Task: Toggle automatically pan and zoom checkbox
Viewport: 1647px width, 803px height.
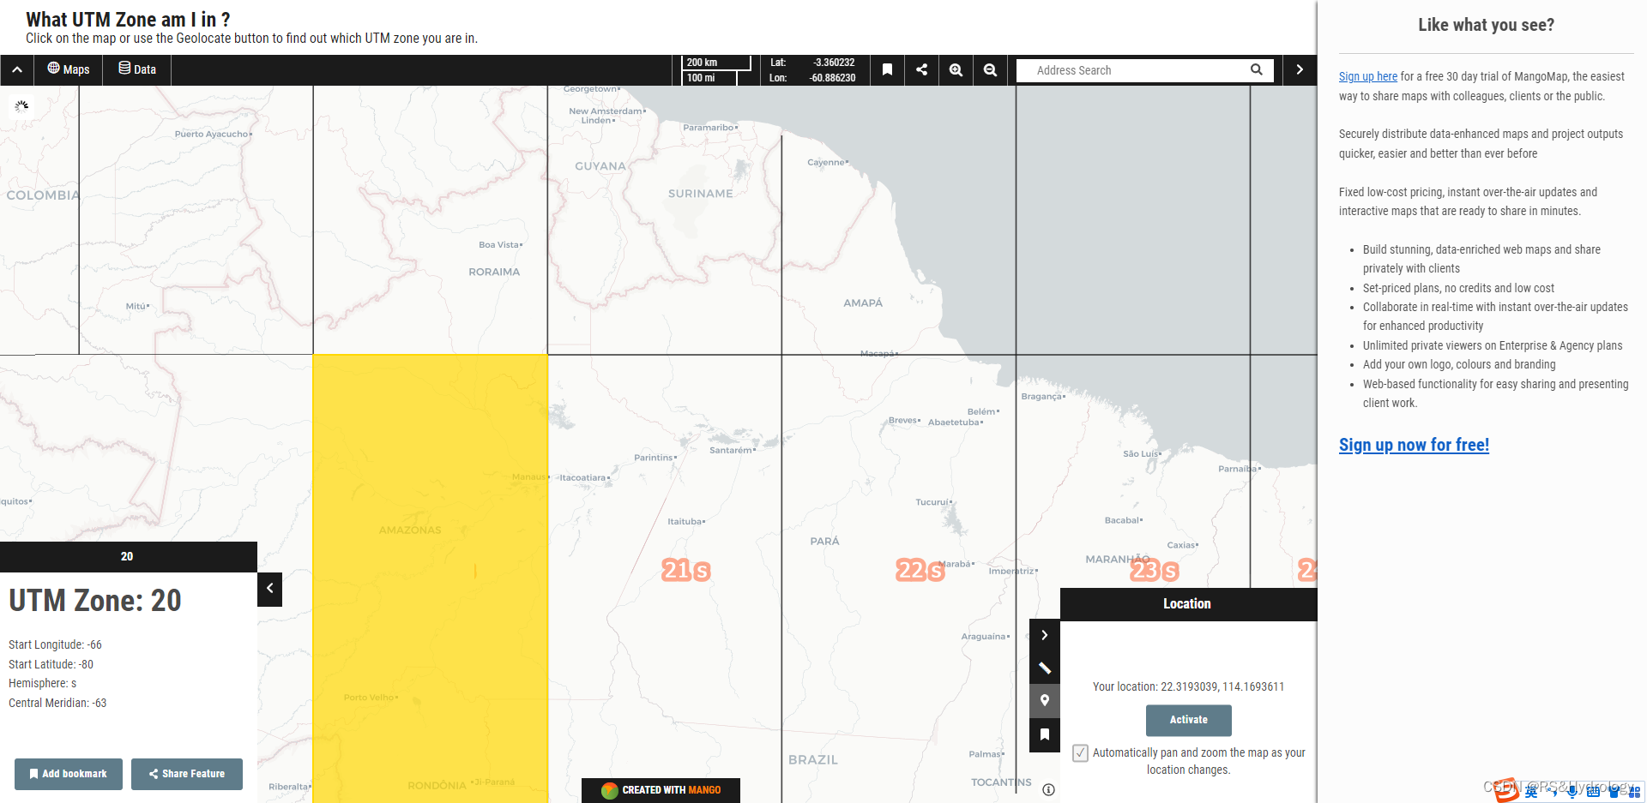Action: [x=1081, y=753]
